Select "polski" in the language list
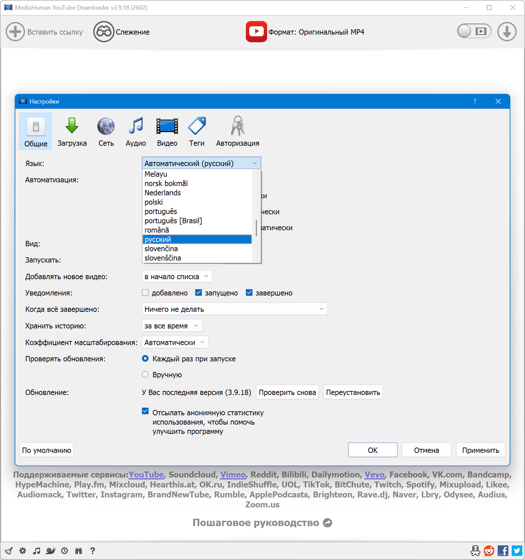Image resolution: width=525 pixels, height=560 pixels. click(154, 202)
